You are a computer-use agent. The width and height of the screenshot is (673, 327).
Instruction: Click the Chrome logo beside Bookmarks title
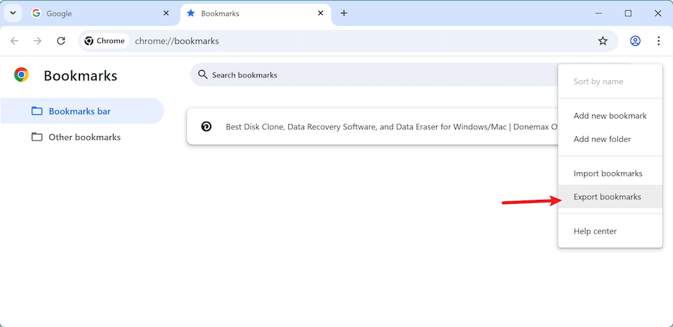pyautogui.click(x=22, y=75)
